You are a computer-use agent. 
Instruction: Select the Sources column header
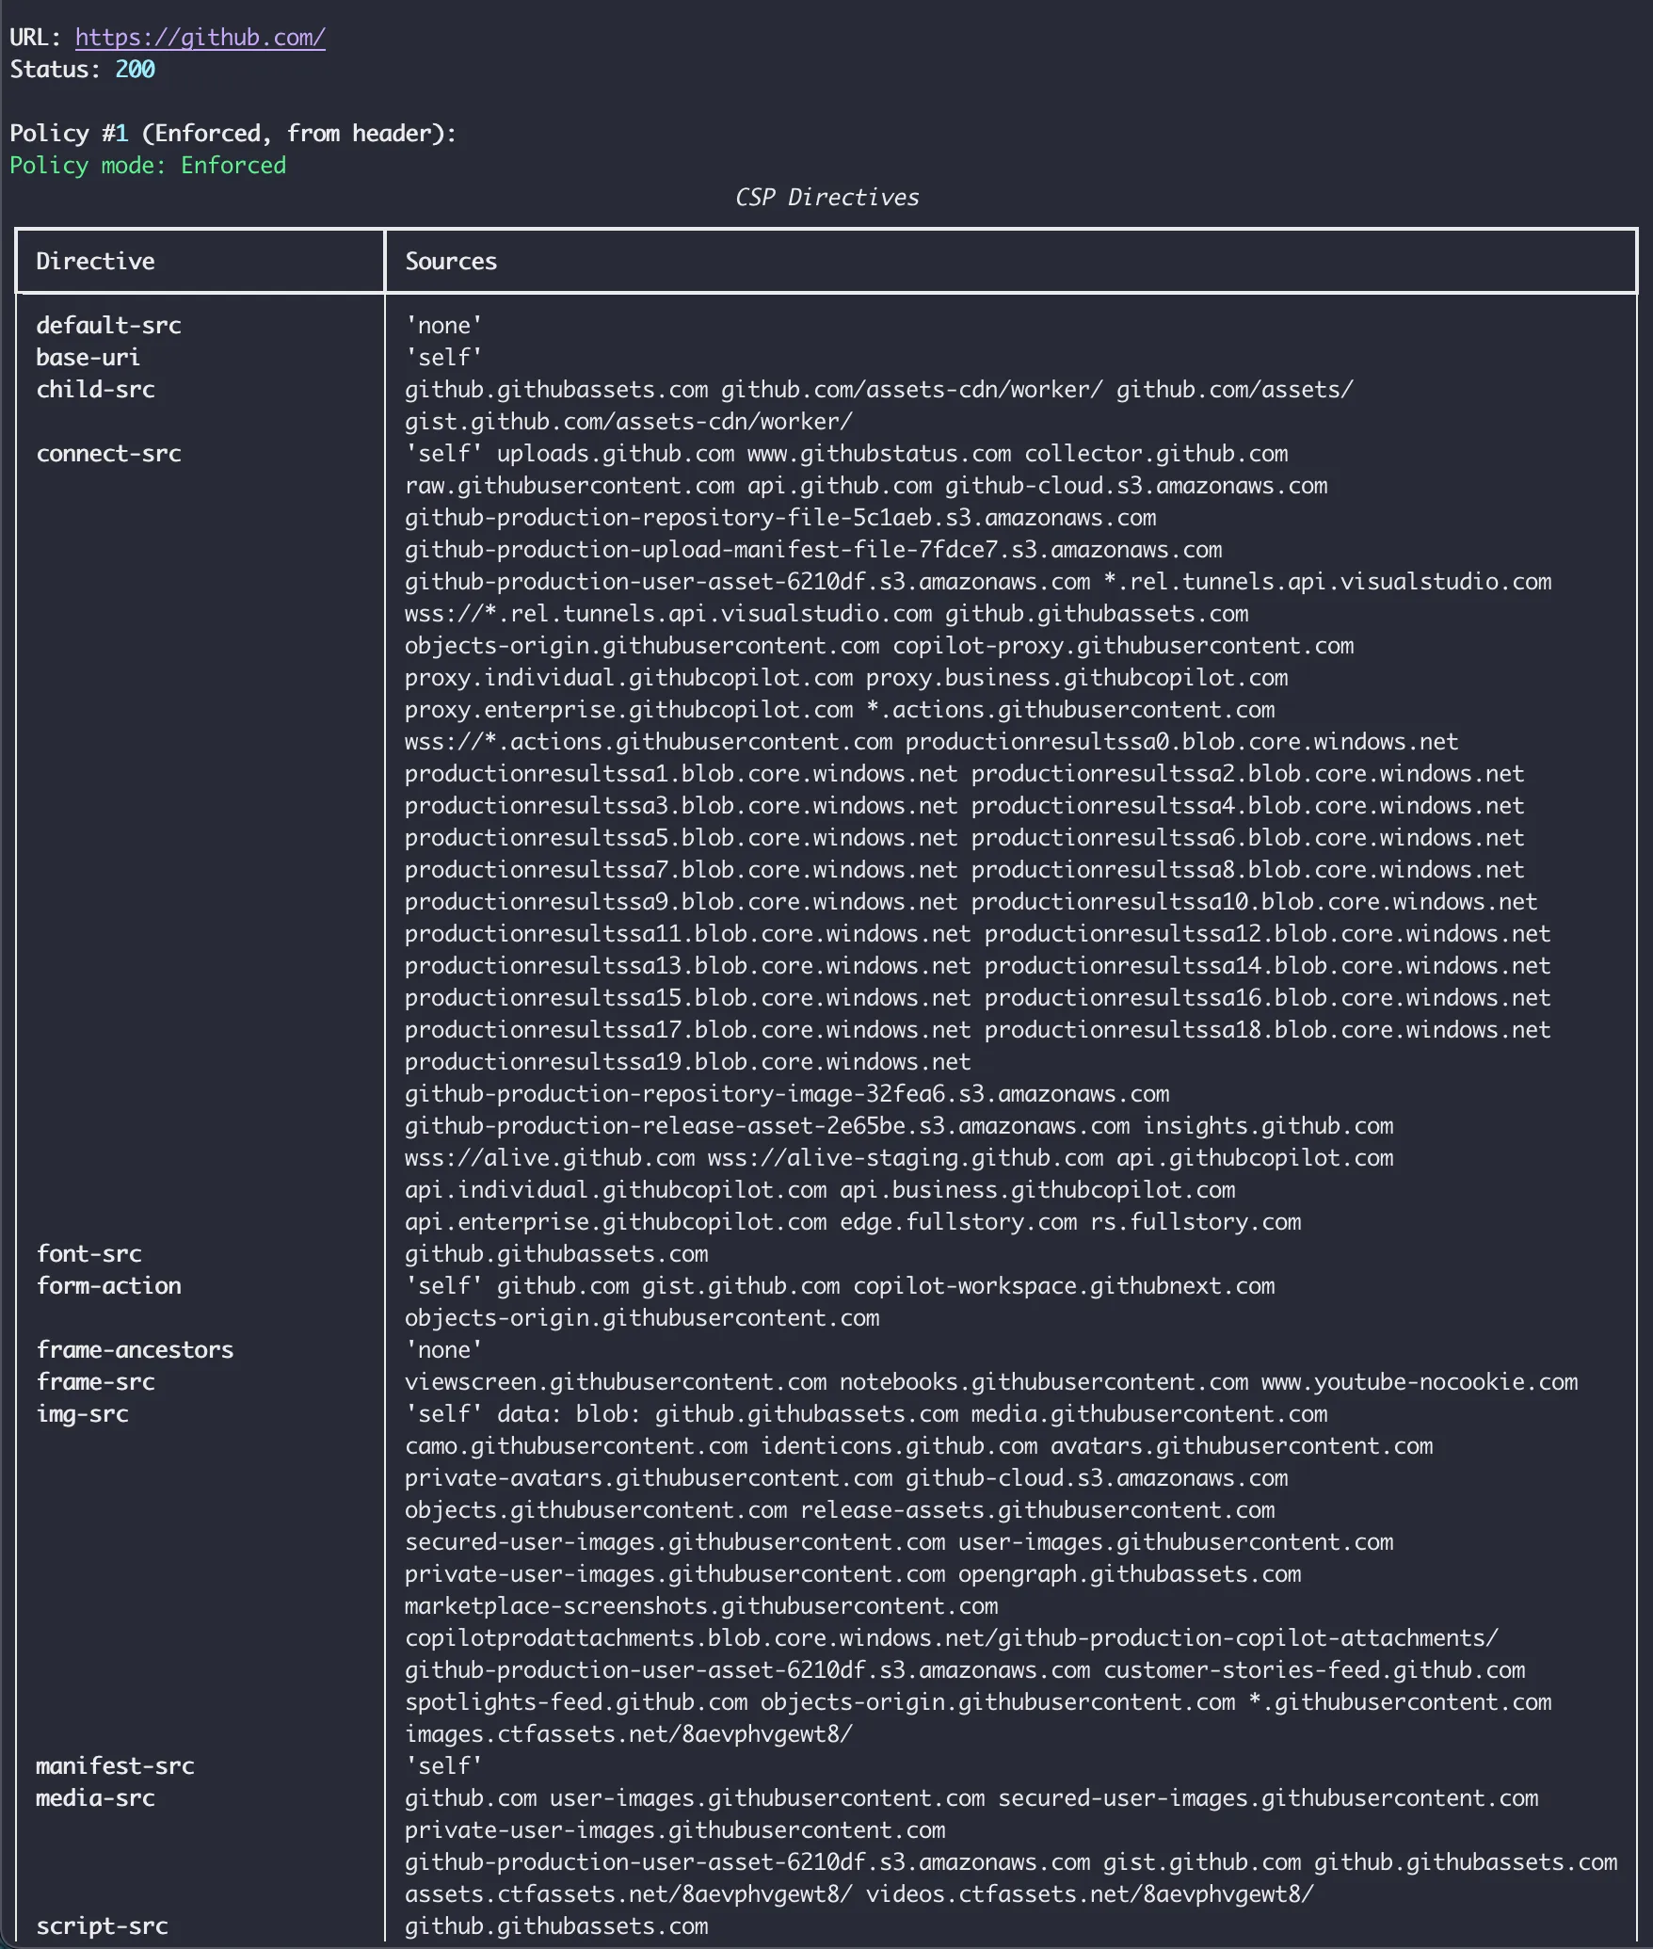(x=451, y=262)
